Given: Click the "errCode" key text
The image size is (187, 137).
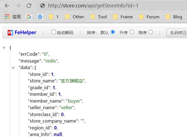Looking at the screenshot, I should point(28,54).
